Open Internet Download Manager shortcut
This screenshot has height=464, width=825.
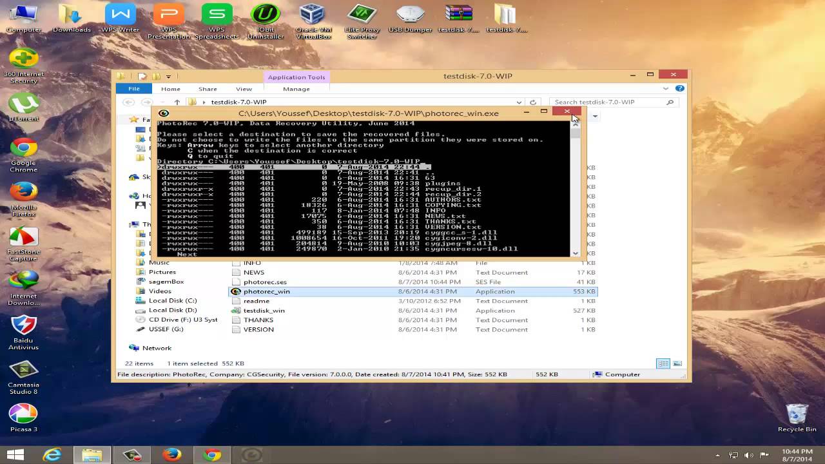click(24, 288)
